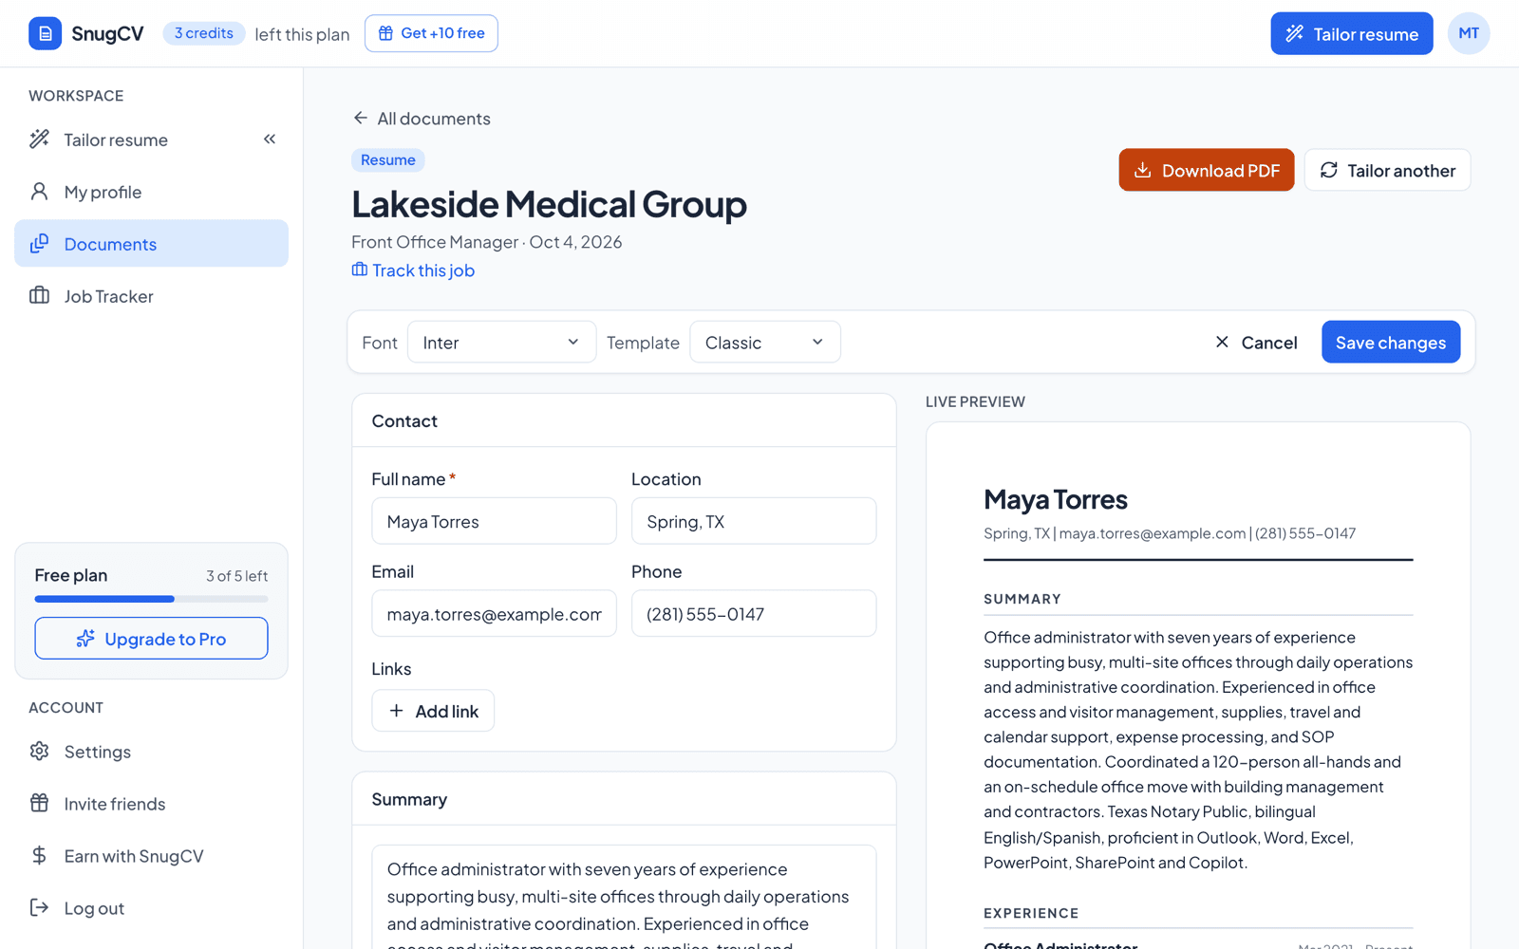Viewport: 1519px width, 949px height.
Task: Click the Phone input field
Action: (754, 613)
